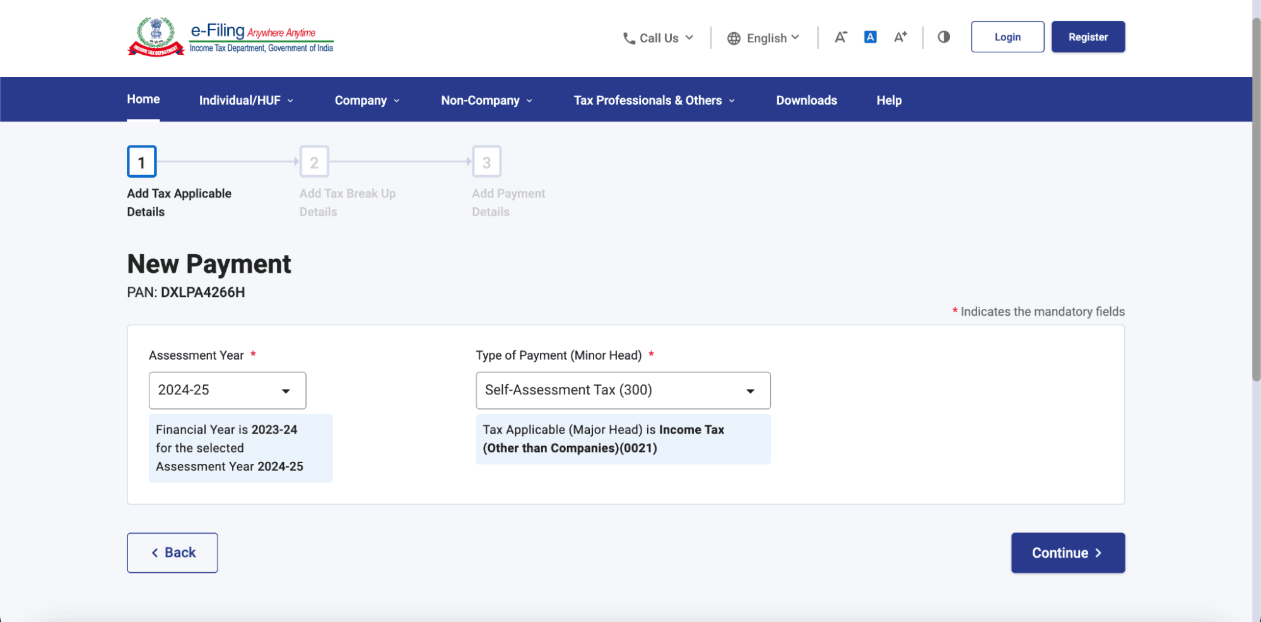Click the page vertical scrollbar thumb
Image resolution: width=1261 pixels, height=622 pixels.
1256,199
